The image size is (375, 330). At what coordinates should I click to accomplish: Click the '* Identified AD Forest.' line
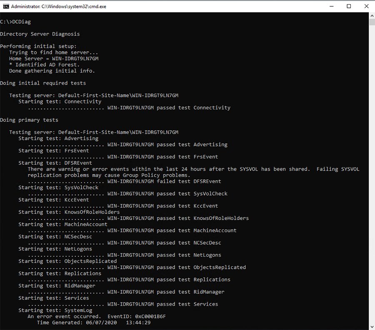tap(44, 65)
